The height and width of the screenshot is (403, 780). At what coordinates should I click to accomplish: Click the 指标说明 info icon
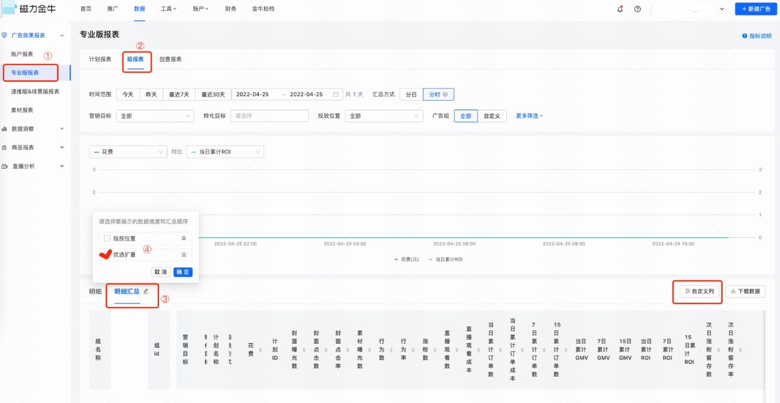744,36
